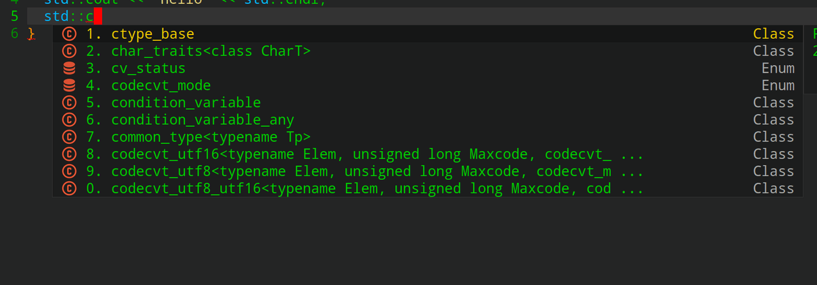
Task: Pick the cv_status enum completion
Action: [428, 68]
